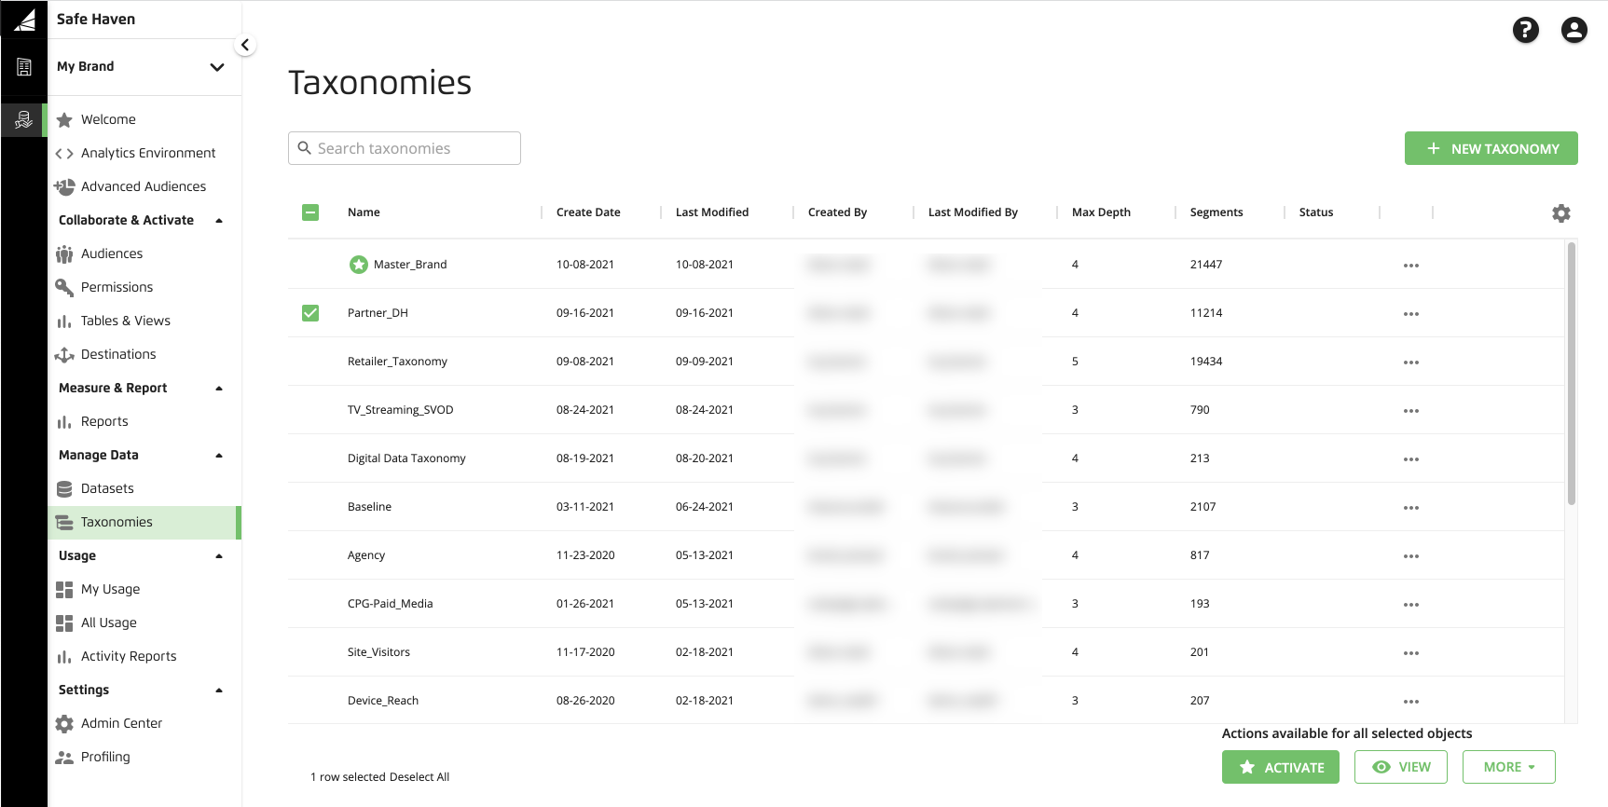Image resolution: width=1608 pixels, height=807 pixels.
Task: Click the Destinations anchor icon
Action: pos(64,354)
